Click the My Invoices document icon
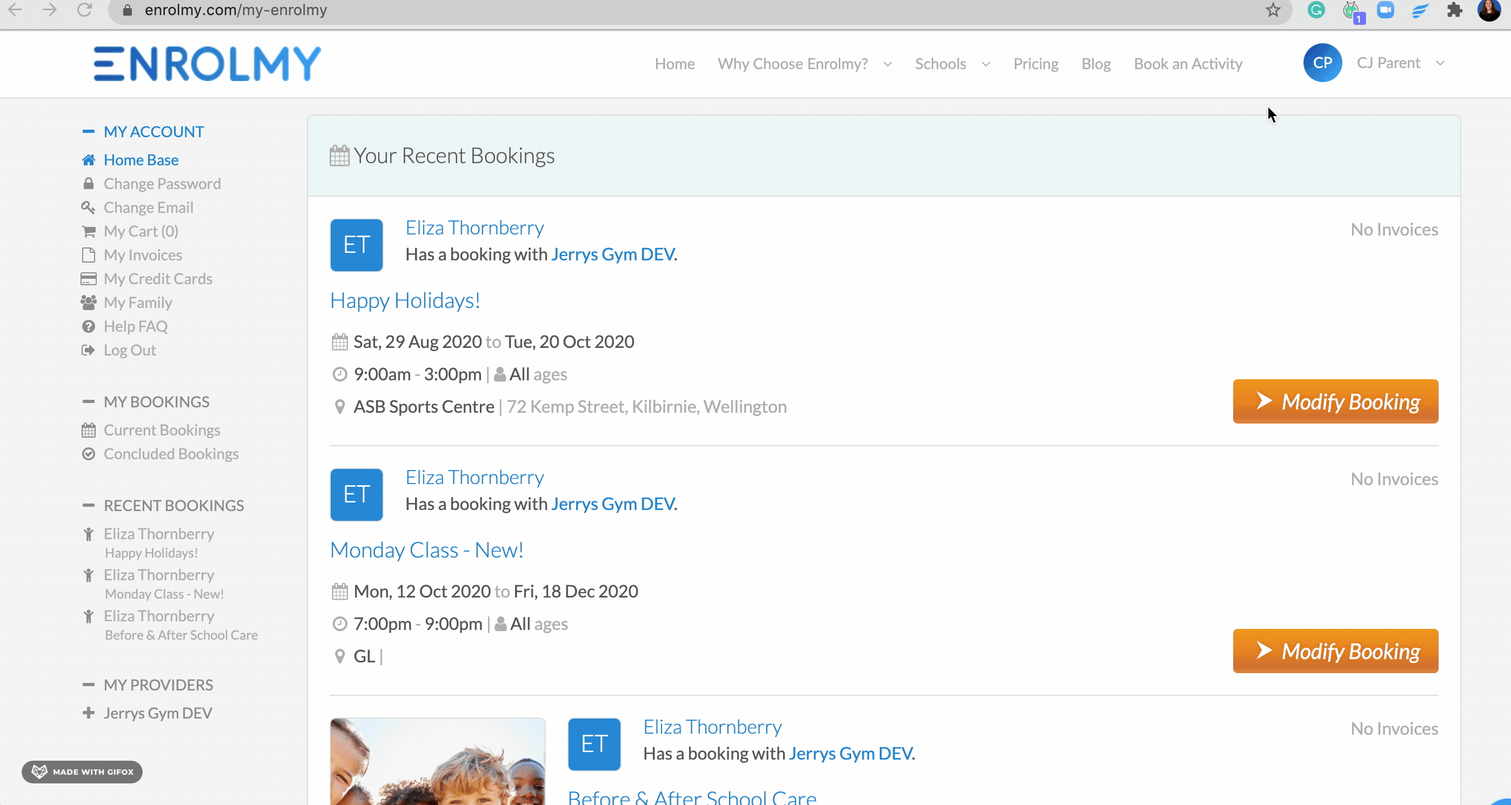1511x805 pixels. pos(89,255)
